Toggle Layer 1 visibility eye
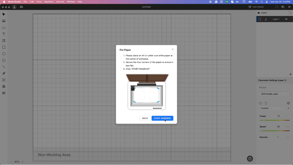This screenshot has height=165, width=293. coord(286,19)
